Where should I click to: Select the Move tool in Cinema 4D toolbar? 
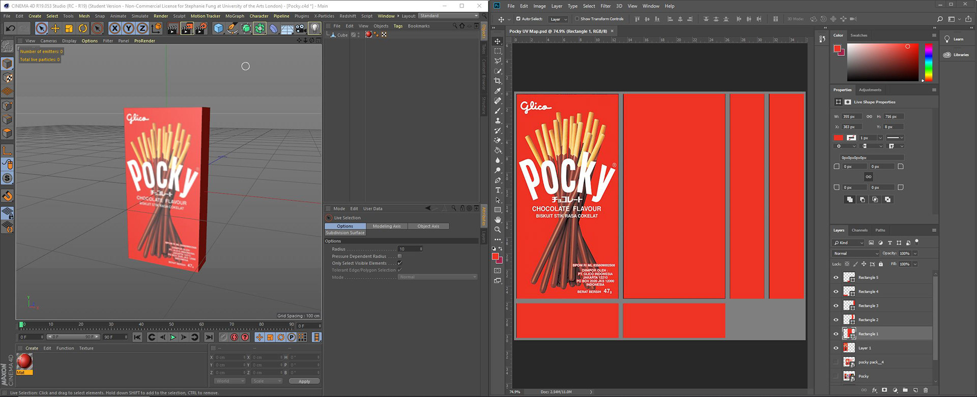click(55, 28)
